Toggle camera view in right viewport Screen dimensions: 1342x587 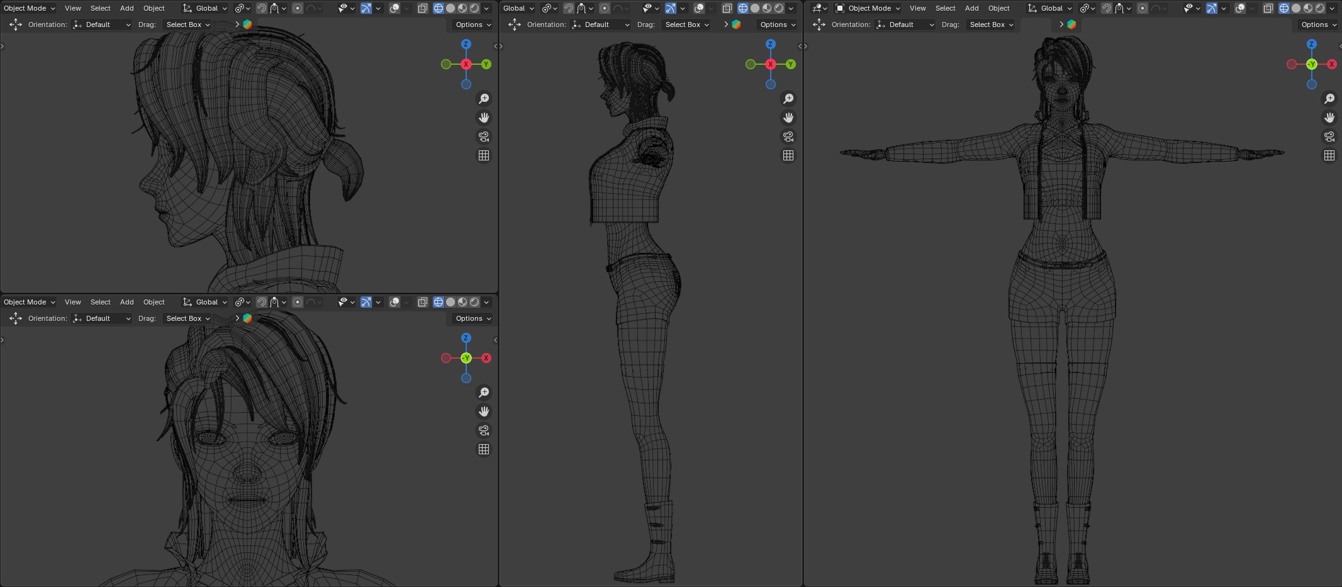tap(1329, 137)
